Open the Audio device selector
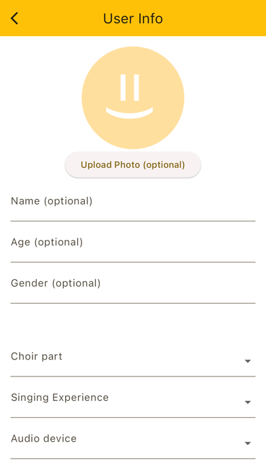The width and height of the screenshot is (266, 473). pyautogui.click(x=133, y=440)
